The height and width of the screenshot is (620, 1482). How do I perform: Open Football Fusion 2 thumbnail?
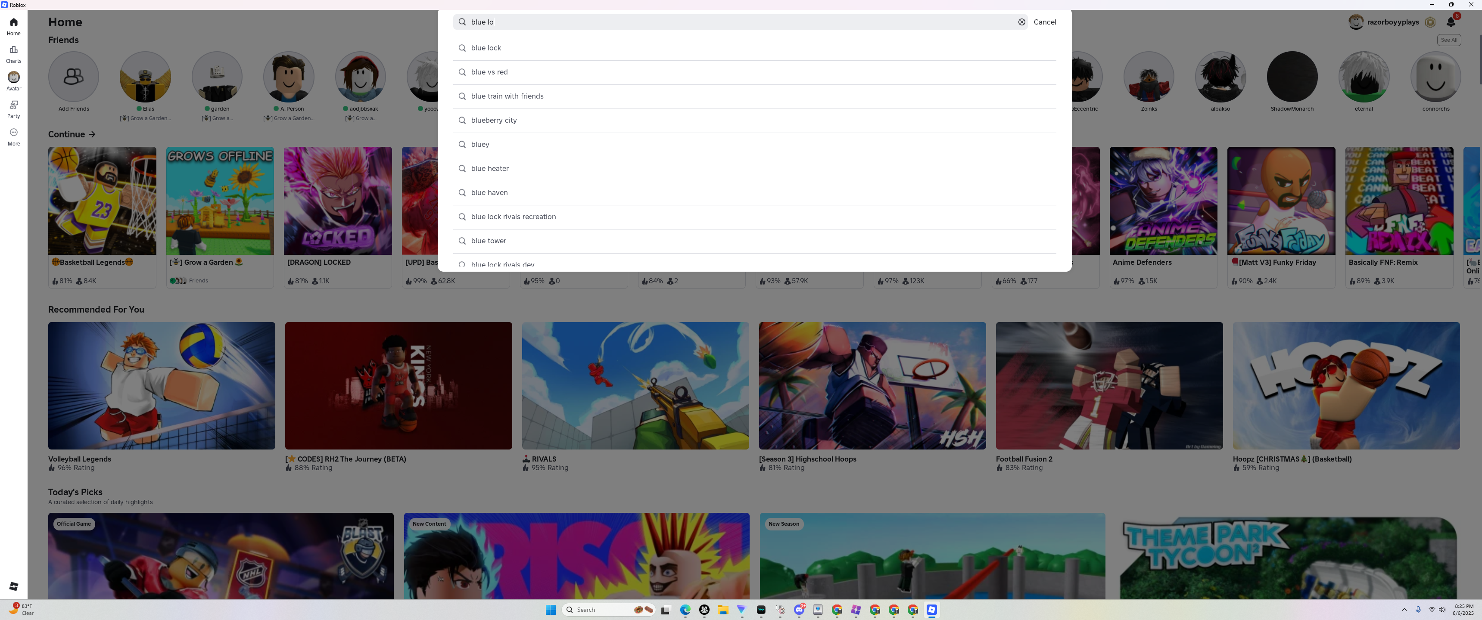click(x=1109, y=386)
